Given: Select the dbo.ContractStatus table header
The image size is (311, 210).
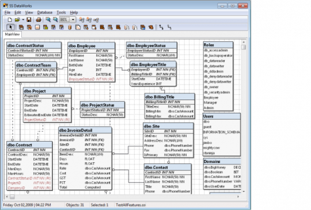Looking at the screenshot, I should coord(34,45).
